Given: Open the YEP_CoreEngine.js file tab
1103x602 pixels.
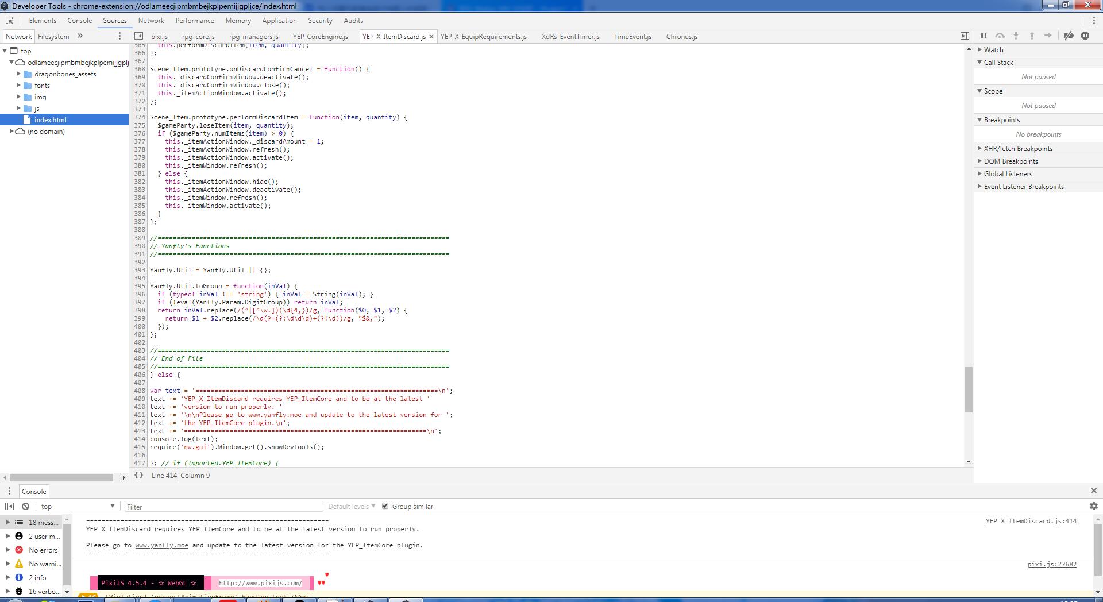Looking at the screenshot, I should point(321,36).
